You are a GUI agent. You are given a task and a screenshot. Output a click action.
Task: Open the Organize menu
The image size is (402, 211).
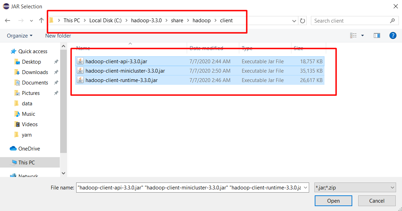[19, 36]
